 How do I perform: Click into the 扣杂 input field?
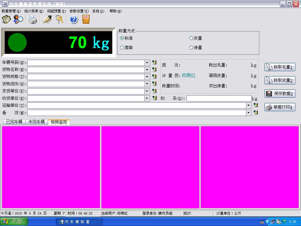219,99
